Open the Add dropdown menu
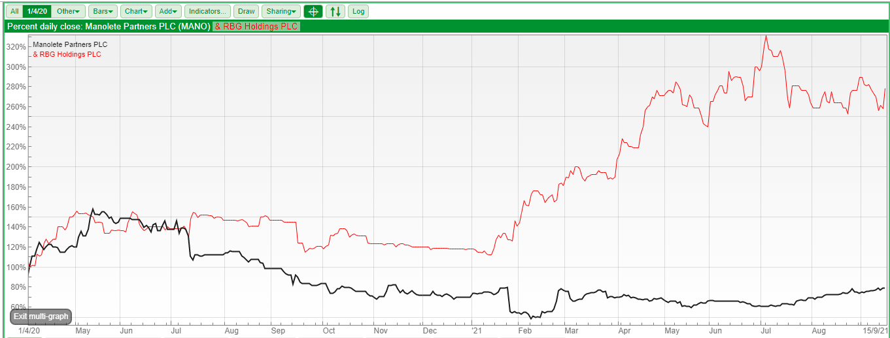890x338 pixels. [x=169, y=11]
